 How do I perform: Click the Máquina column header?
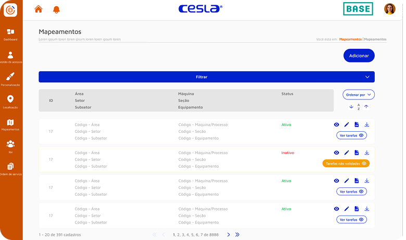click(x=186, y=94)
